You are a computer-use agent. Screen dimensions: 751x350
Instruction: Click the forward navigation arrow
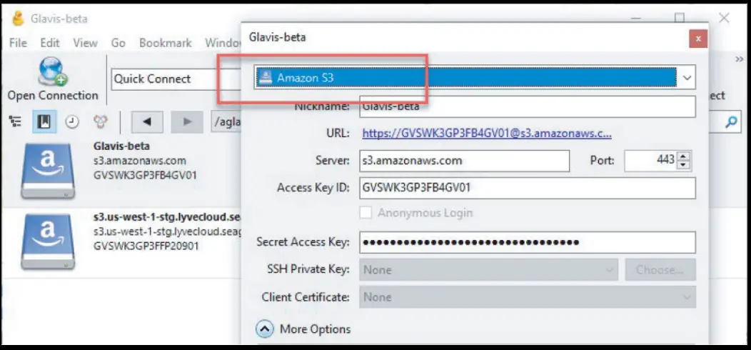click(187, 121)
